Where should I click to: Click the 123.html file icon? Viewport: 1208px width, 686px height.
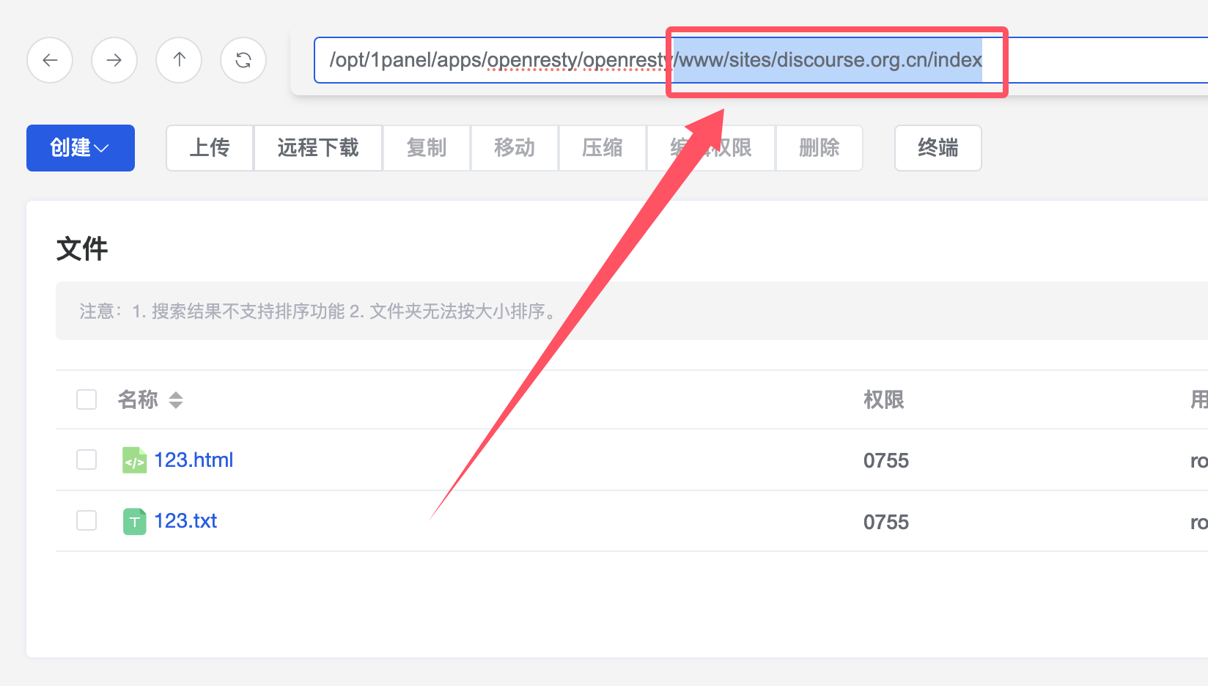pos(134,460)
